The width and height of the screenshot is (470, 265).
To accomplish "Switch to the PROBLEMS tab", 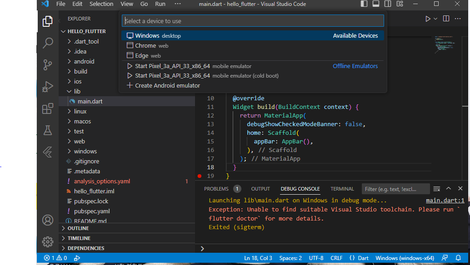I will point(216,189).
